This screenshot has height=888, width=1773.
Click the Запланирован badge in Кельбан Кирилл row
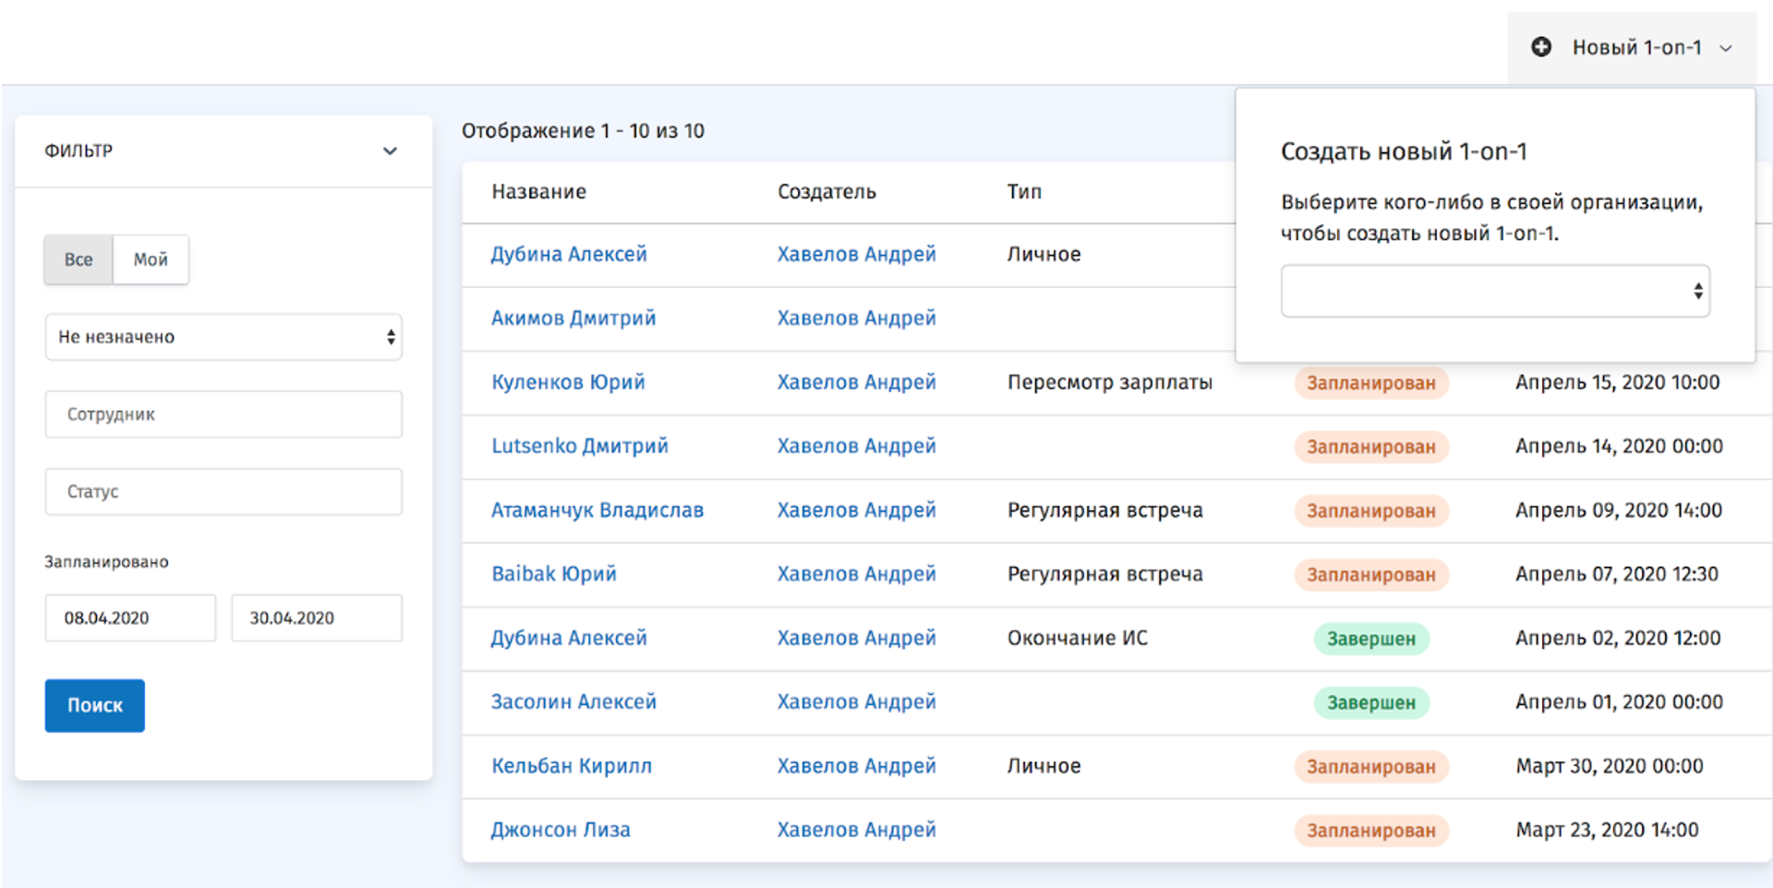[x=1371, y=766]
